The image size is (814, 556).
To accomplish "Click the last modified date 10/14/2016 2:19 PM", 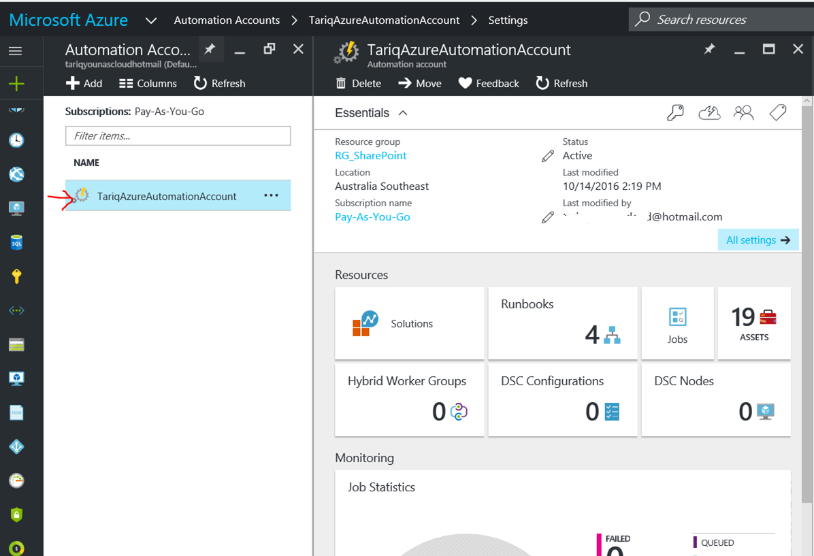I will [x=612, y=186].
